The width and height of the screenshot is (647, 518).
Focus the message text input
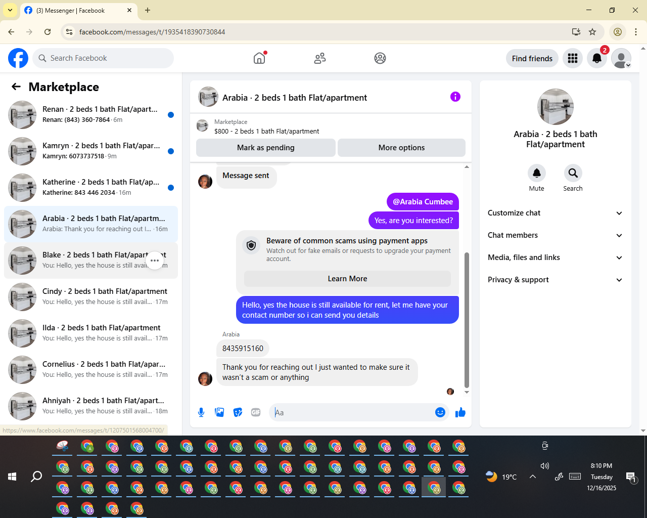(353, 412)
